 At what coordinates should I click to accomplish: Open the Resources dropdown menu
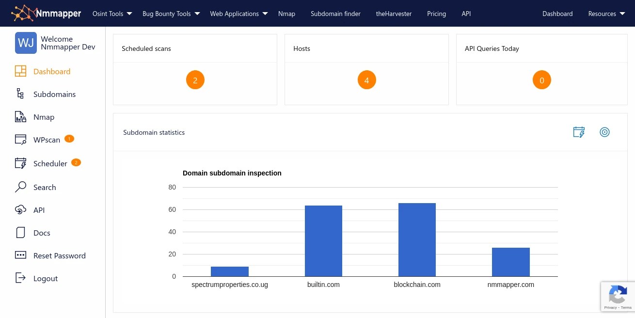(x=606, y=14)
